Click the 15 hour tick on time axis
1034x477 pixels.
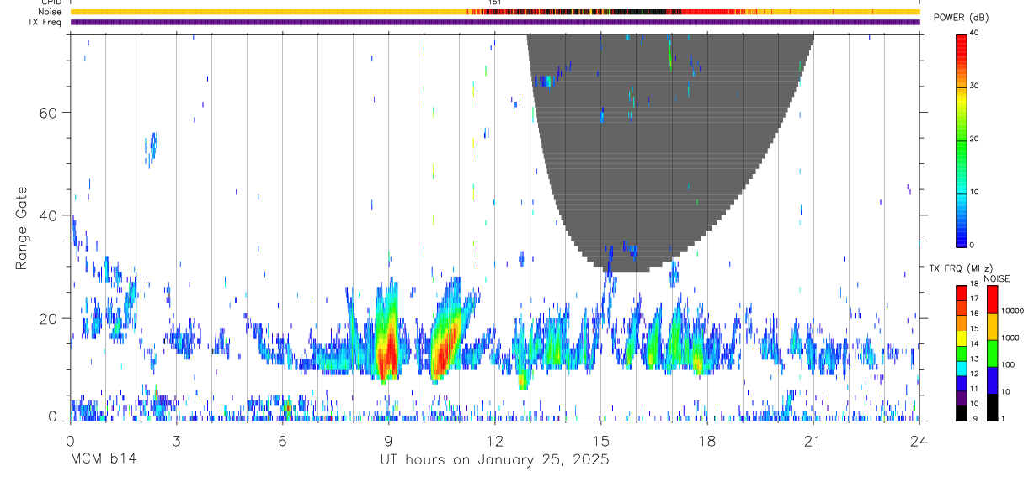coord(600,441)
